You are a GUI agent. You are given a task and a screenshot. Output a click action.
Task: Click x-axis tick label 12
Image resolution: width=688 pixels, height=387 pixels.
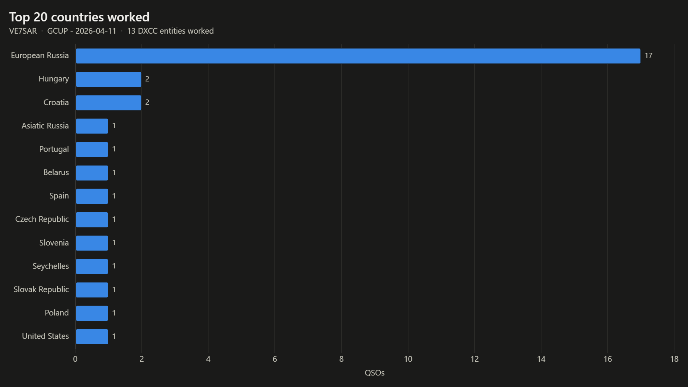(x=475, y=359)
